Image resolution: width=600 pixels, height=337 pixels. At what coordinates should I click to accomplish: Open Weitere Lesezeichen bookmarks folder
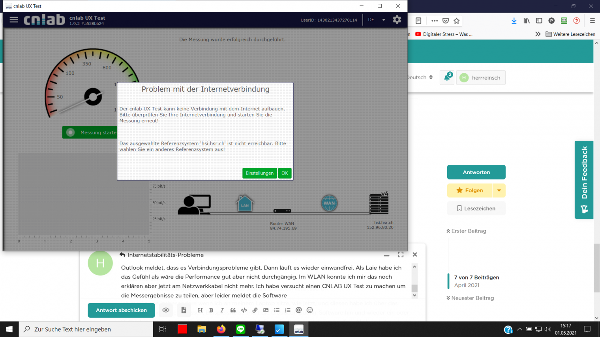coord(570,34)
